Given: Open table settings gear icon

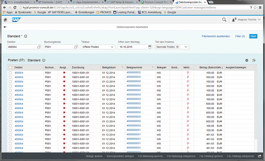Looking at the screenshot, I should pyautogui.click(x=247, y=60).
